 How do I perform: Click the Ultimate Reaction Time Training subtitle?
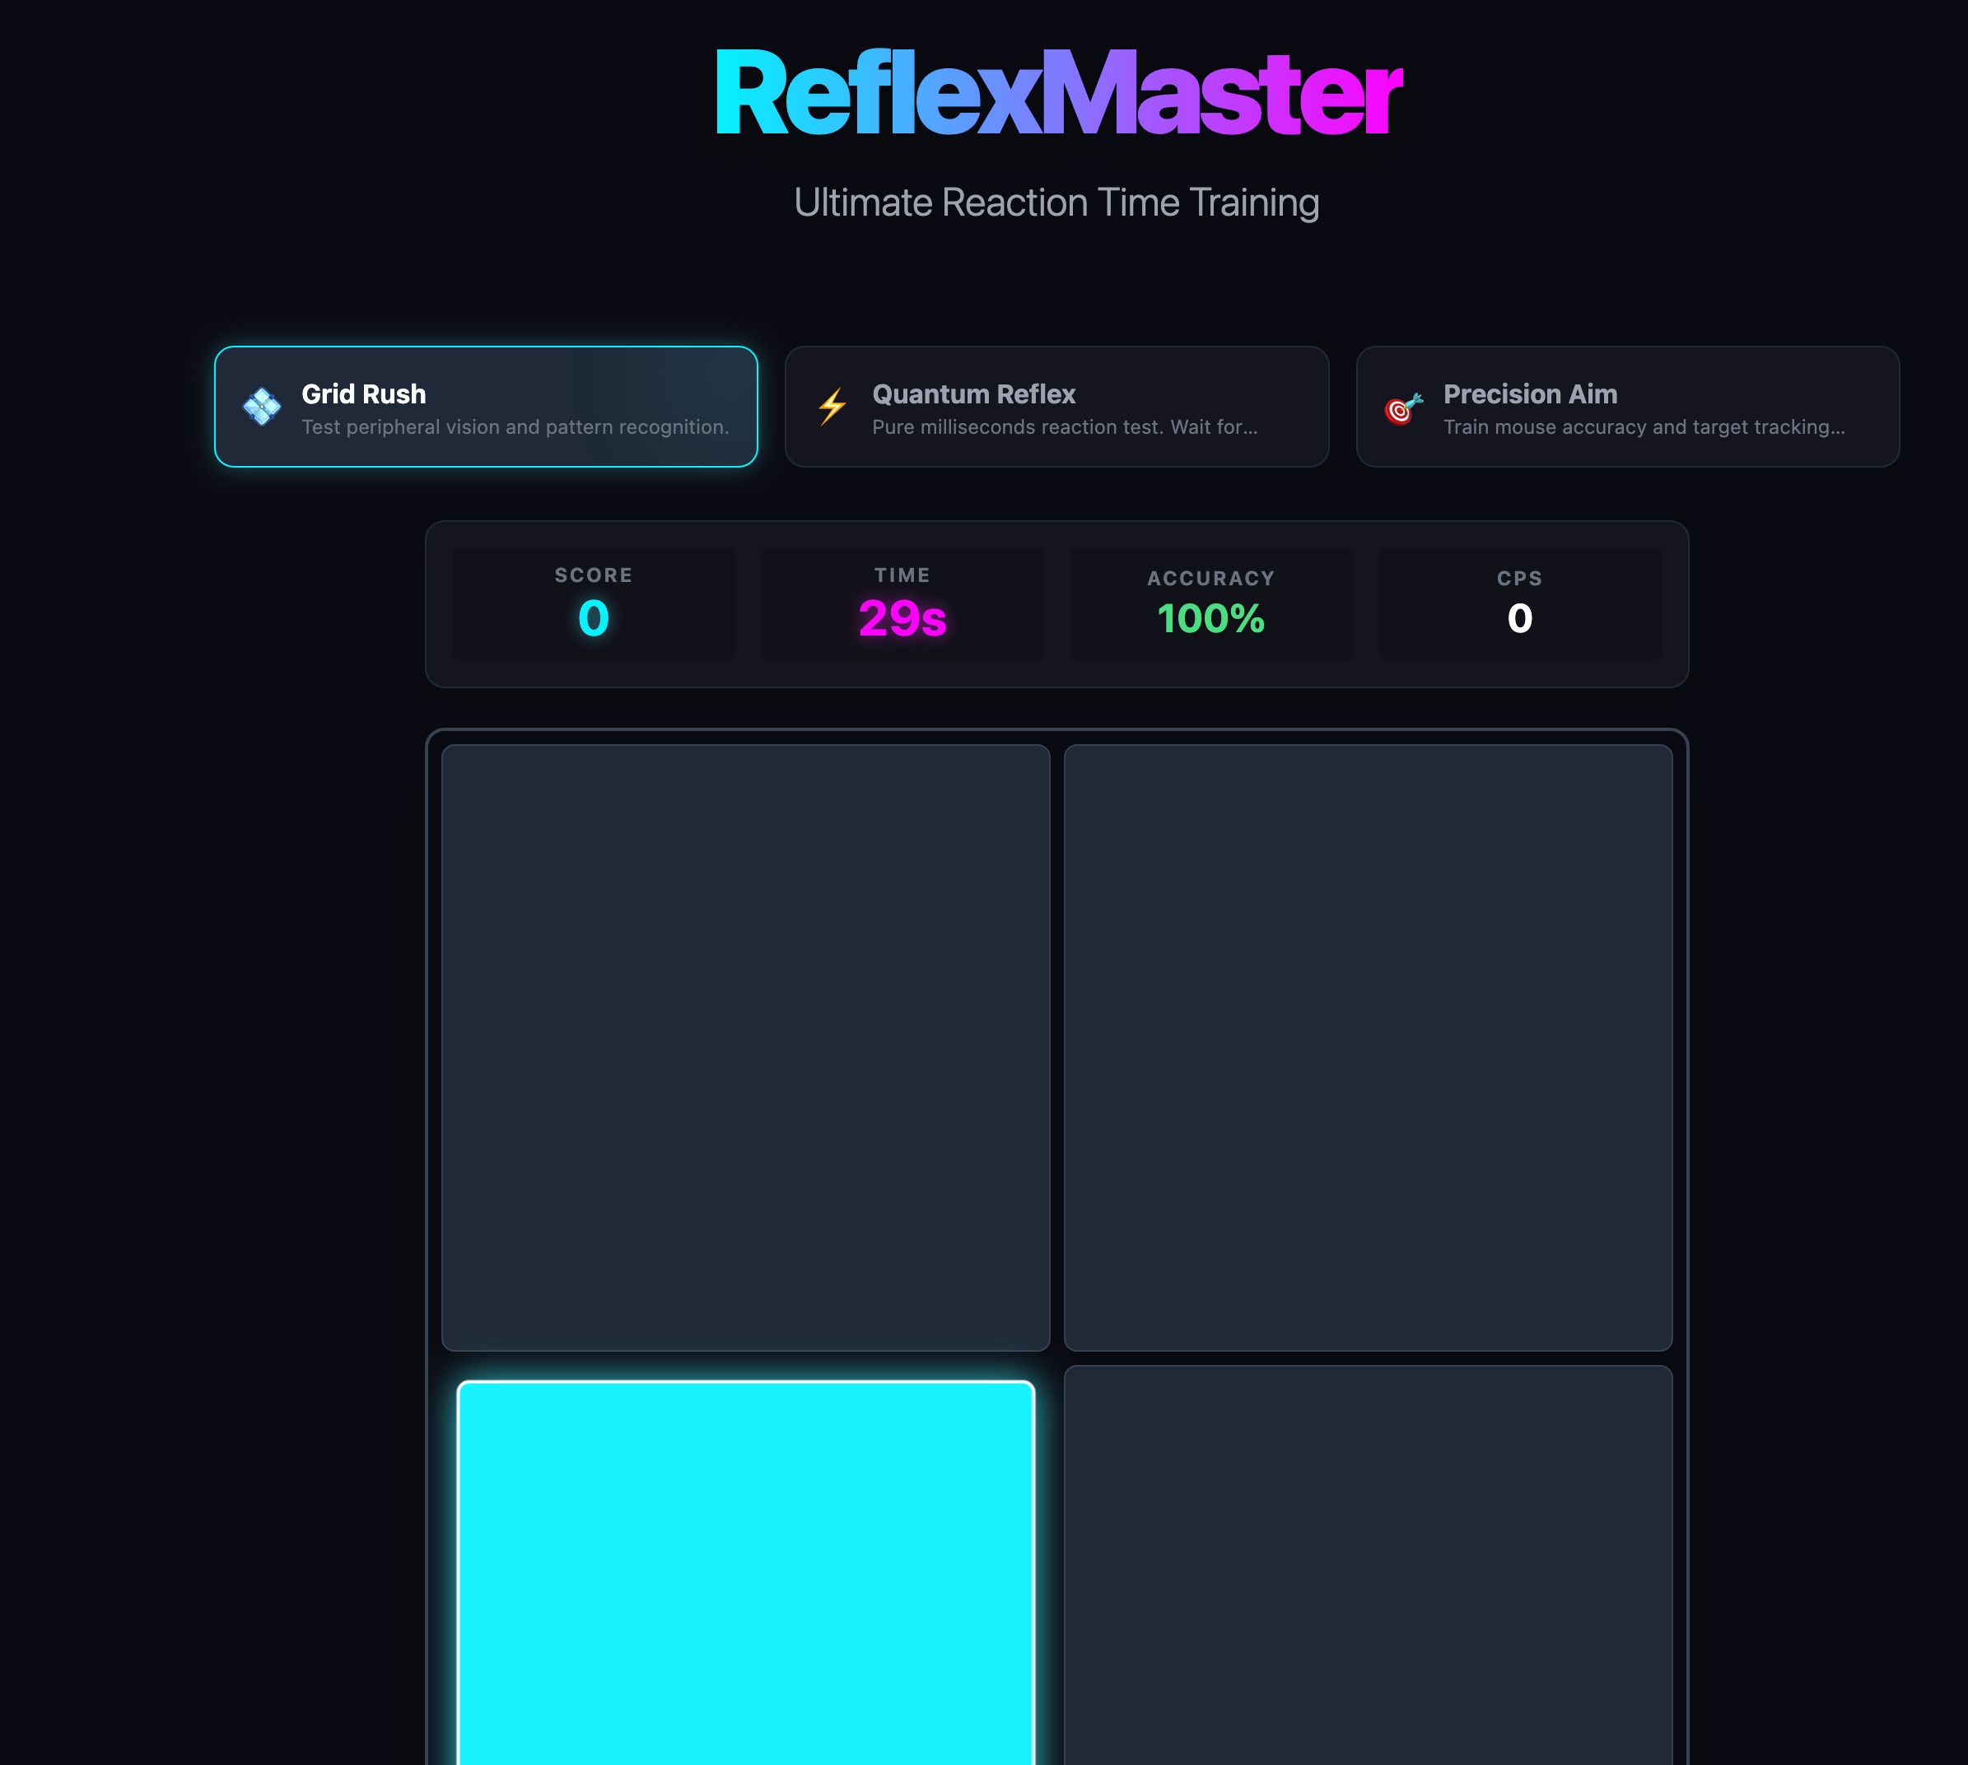[1056, 203]
